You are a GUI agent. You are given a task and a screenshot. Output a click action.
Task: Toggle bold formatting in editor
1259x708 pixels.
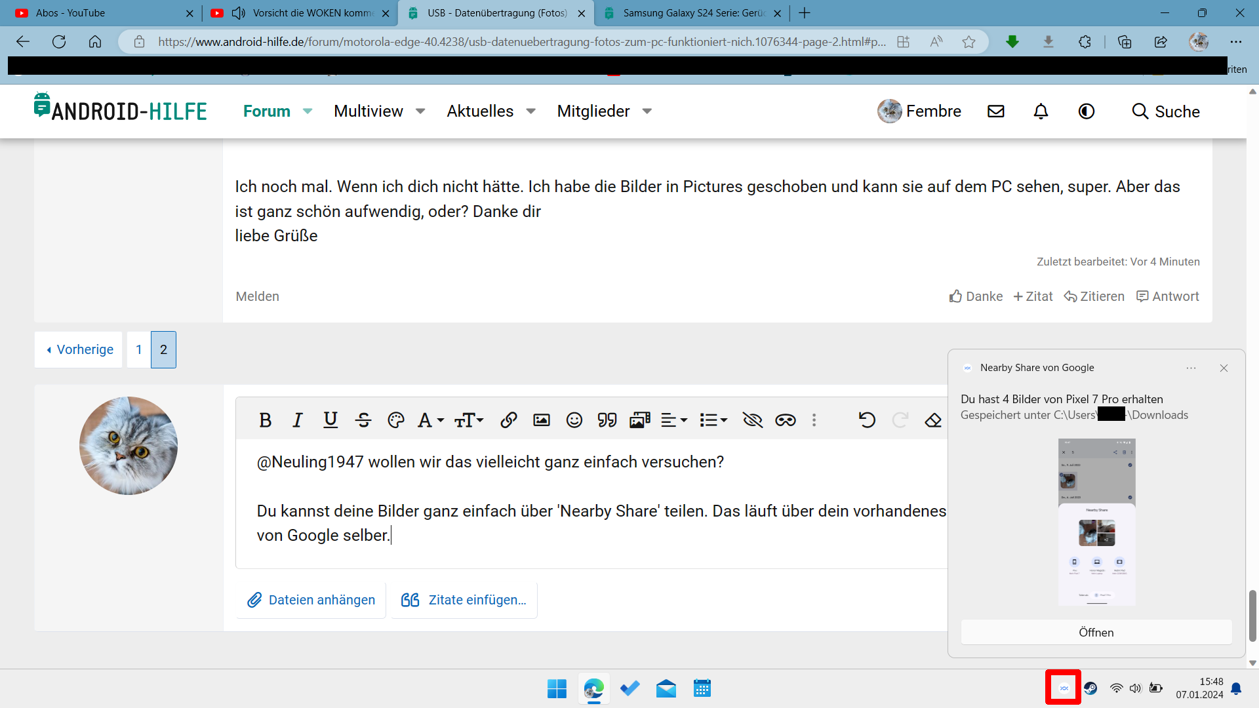[266, 420]
